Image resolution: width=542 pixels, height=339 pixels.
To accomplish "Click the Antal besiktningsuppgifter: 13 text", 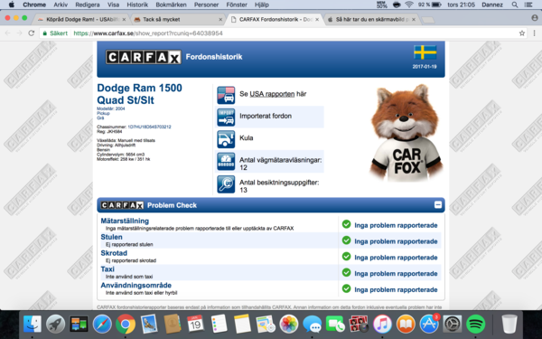I will [279, 186].
